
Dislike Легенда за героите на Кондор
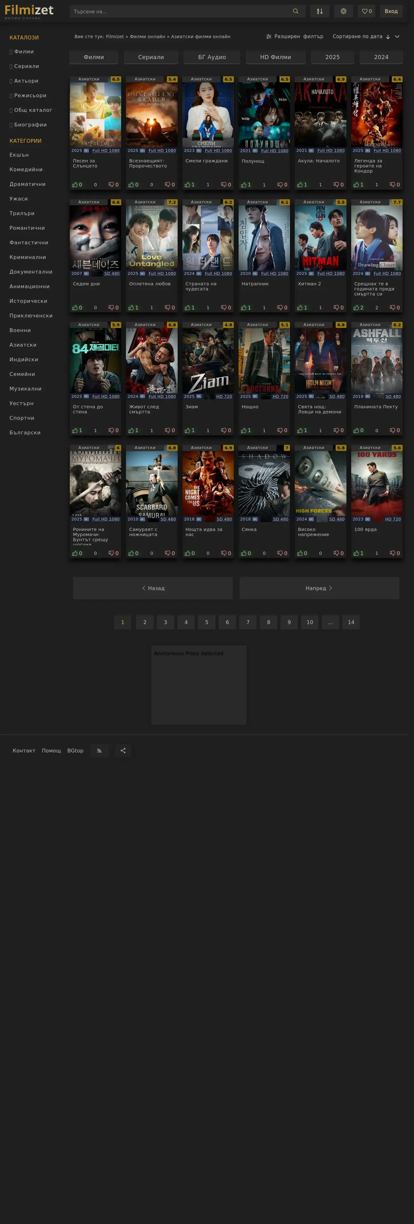point(395,185)
